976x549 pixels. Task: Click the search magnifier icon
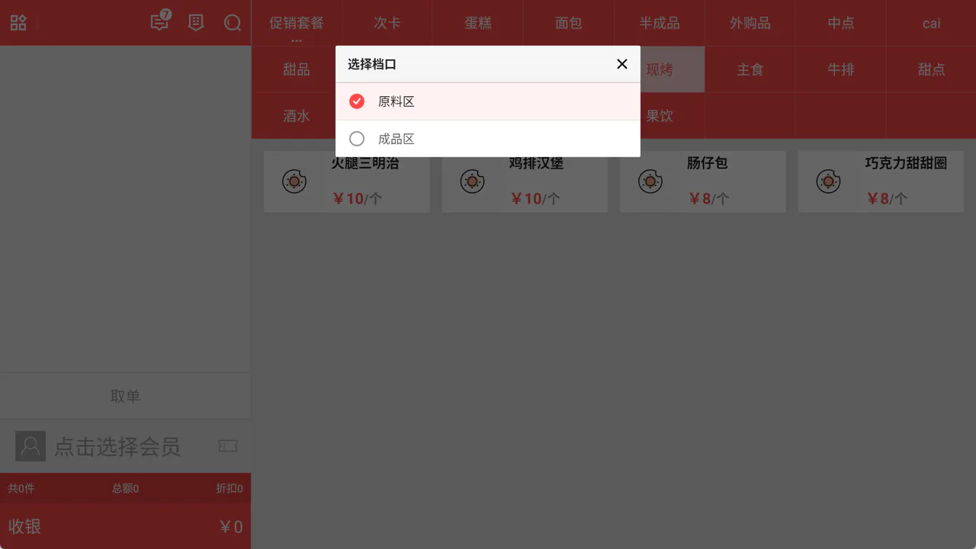tap(233, 23)
